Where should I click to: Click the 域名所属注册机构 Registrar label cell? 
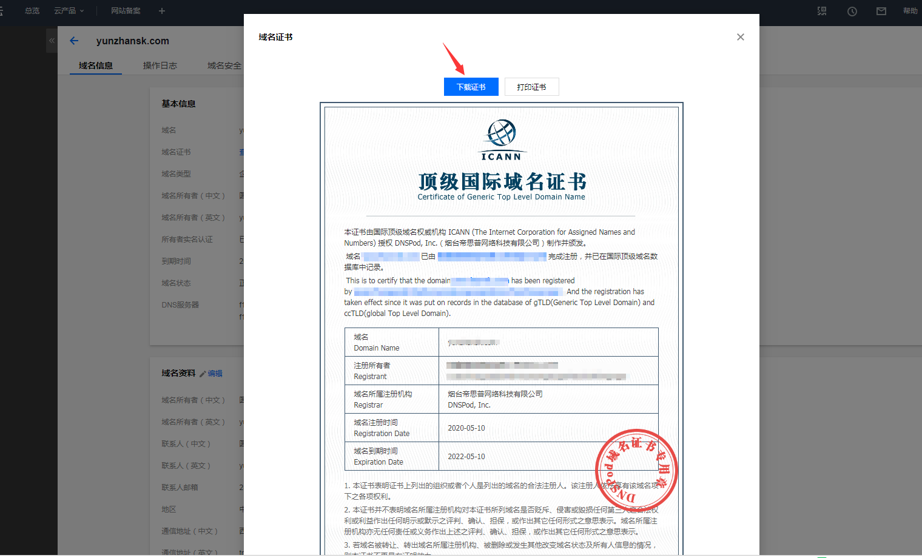coord(392,399)
